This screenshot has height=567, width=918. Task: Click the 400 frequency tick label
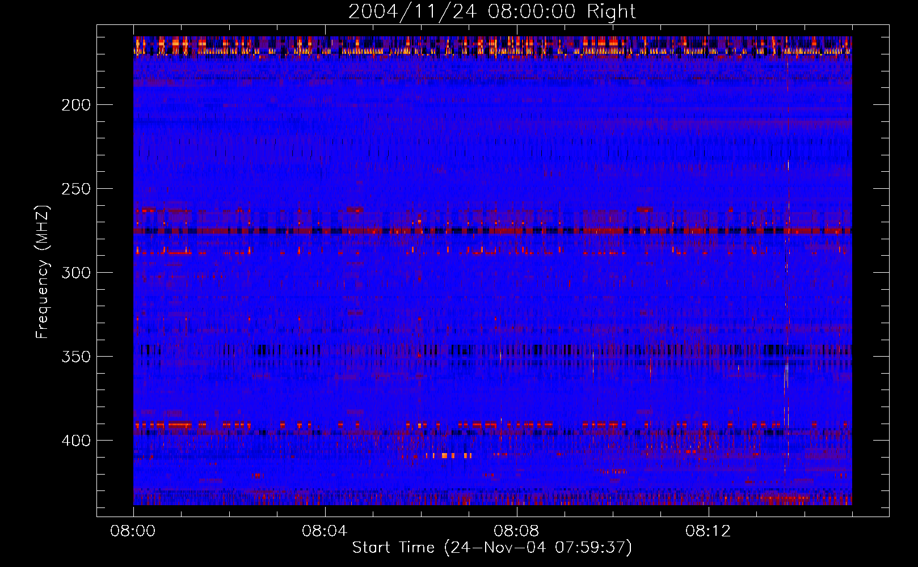pyautogui.click(x=76, y=441)
